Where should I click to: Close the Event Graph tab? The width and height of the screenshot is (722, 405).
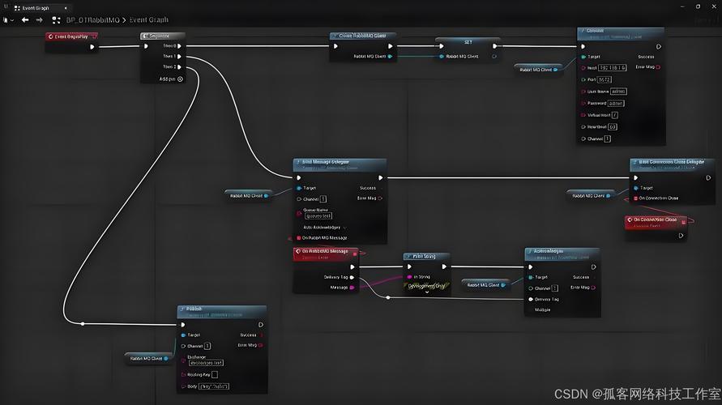[x=66, y=7]
